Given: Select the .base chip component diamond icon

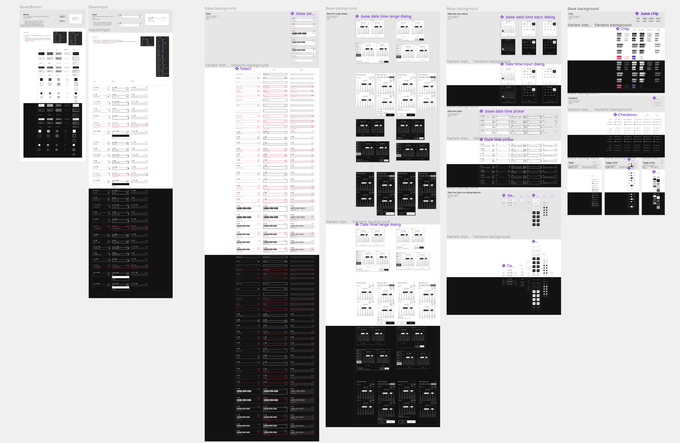Looking at the screenshot, I should click(x=637, y=14).
